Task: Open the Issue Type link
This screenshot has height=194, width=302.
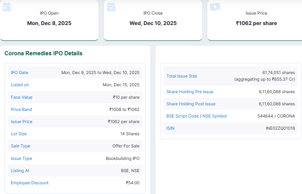Action: [21, 159]
